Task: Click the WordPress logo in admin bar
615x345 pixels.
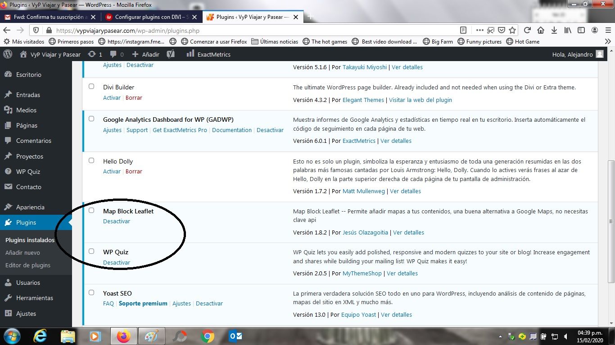Action: pyautogui.click(x=8, y=54)
